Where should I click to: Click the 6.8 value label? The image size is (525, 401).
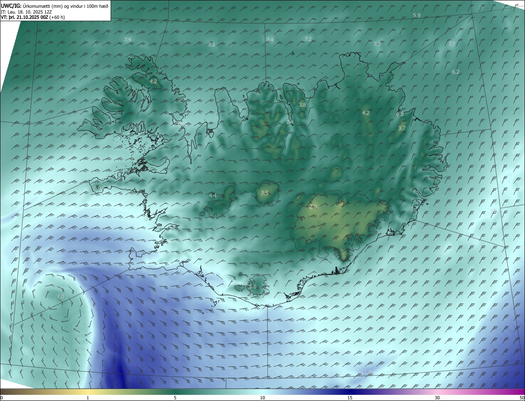click(x=400, y=114)
